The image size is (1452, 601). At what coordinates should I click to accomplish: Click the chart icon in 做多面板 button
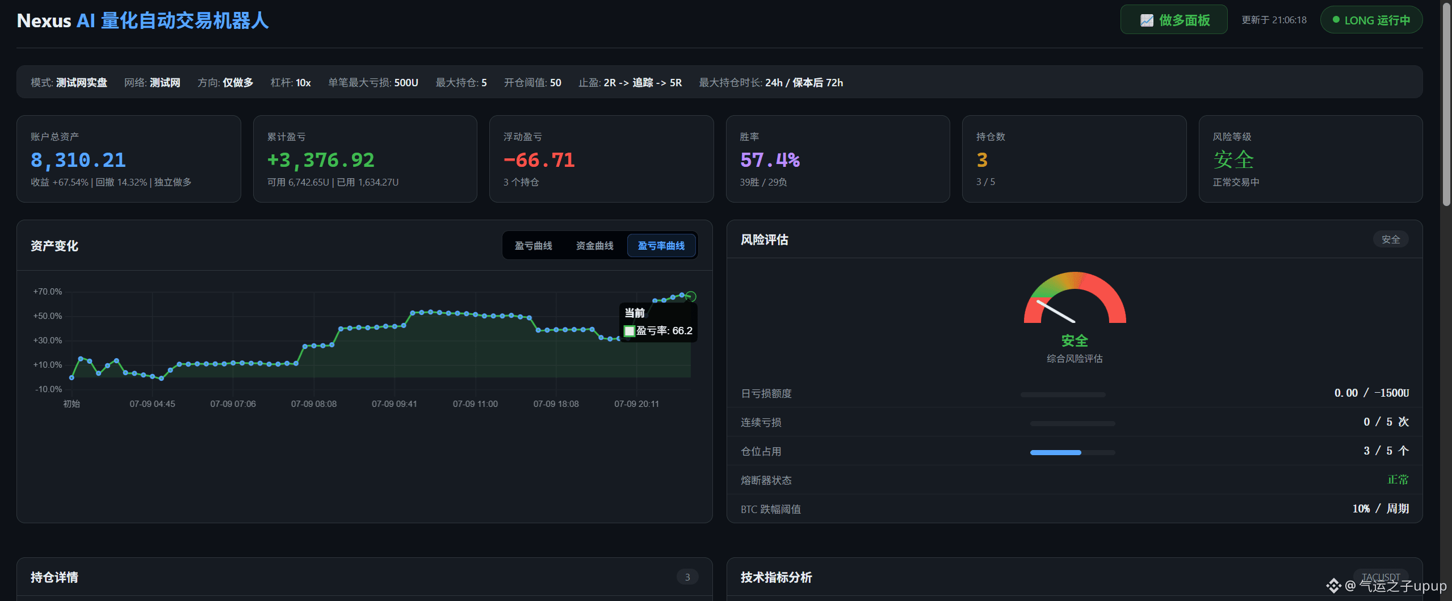pos(1147,20)
